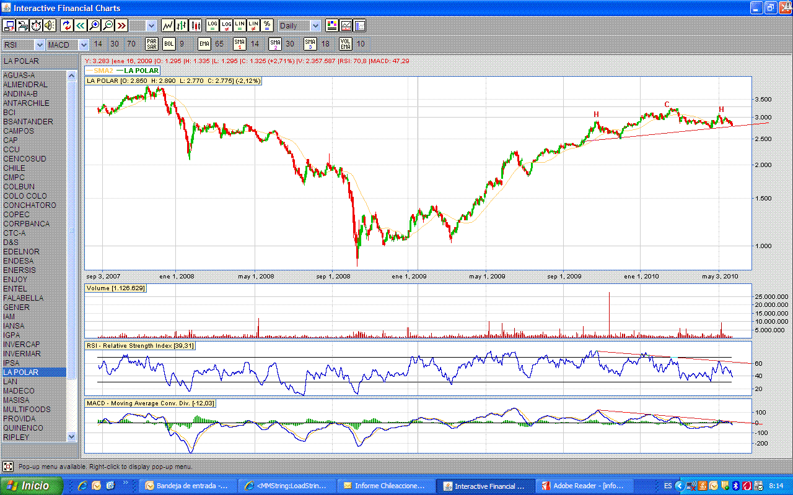Image resolution: width=793 pixels, height=495 pixels.
Task: Select the line chart type icon
Action: [167, 25]
